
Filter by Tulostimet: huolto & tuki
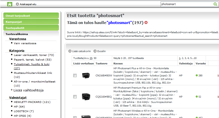[x=32, y=66]
